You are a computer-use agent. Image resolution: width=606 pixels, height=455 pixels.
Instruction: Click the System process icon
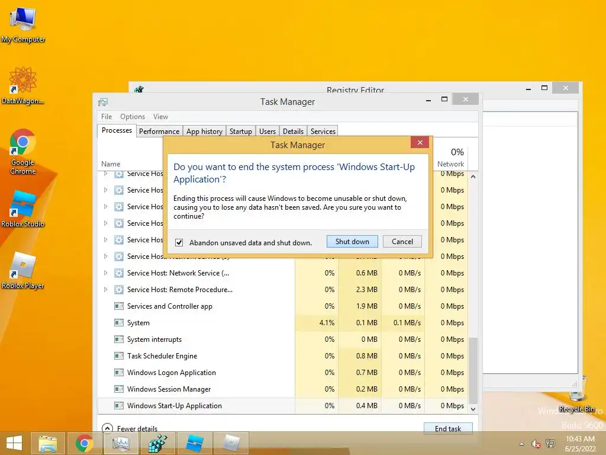[118, 323]
